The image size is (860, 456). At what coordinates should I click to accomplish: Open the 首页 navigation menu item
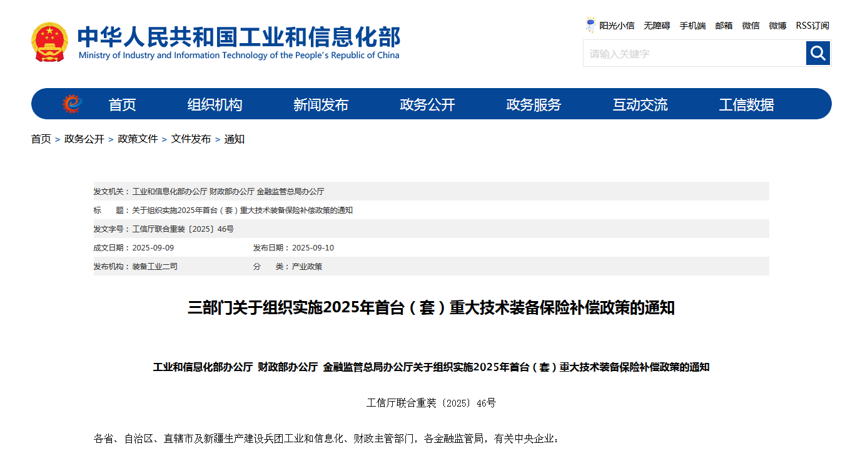[122, 105]
